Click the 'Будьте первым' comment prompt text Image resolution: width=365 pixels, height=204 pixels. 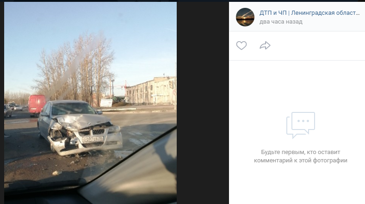(x=301, y=156)
